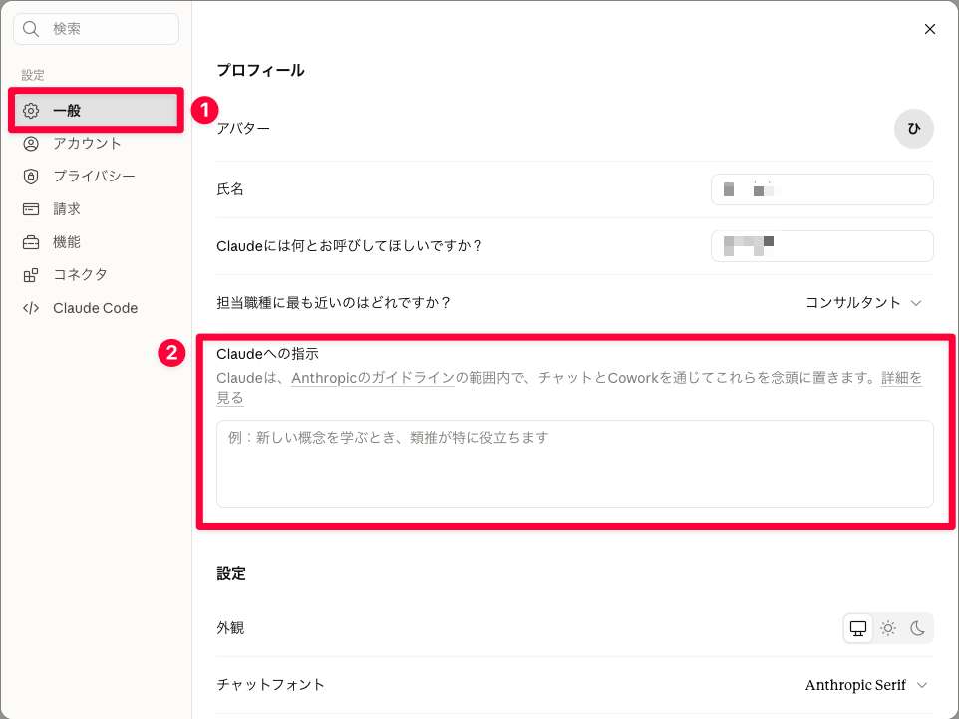Click the Claudeへの指示 instructions text area
Image resolution: width=959 pixels, height=719 pixels.
click(575, 464)
